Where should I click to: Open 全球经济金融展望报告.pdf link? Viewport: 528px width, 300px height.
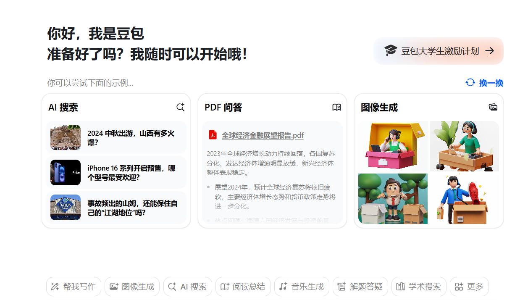[x=263, y=135]
